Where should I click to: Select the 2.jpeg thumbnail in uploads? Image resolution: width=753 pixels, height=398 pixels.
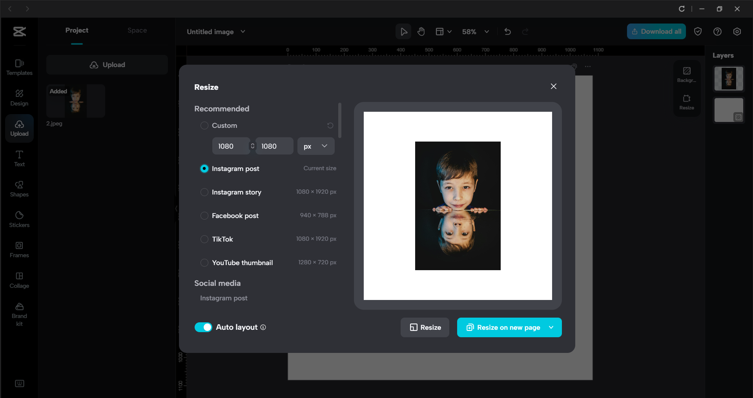pyautogui.click(x=75, y=101)
